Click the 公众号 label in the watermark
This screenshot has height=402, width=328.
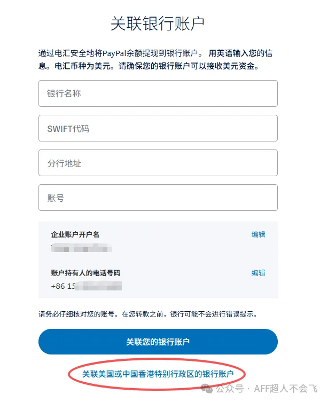pyautogui.click(x=230, y=388)
